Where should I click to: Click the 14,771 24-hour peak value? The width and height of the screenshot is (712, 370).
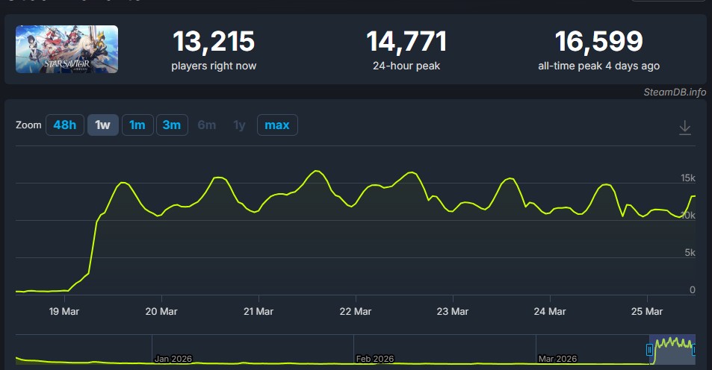point(406,42)
